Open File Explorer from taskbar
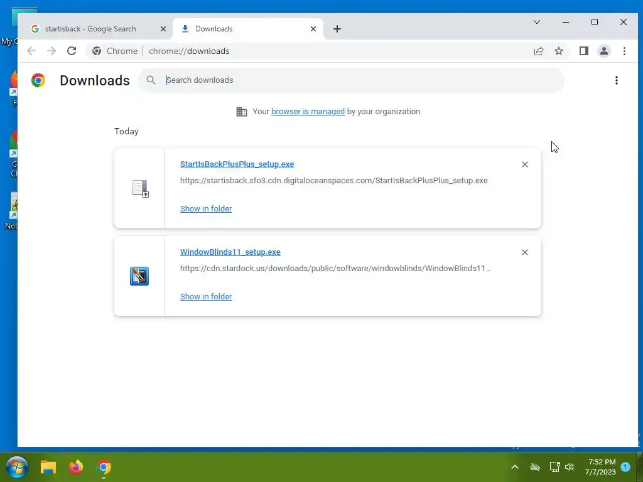This screenshot has height=482, width=643. 48,467
